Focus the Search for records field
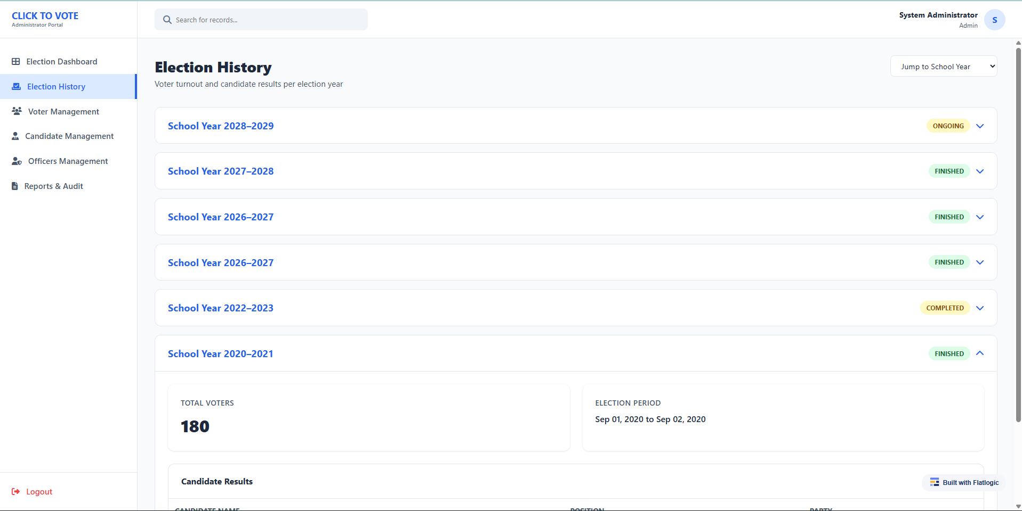1022x511 pixels. tap(267, 20)
